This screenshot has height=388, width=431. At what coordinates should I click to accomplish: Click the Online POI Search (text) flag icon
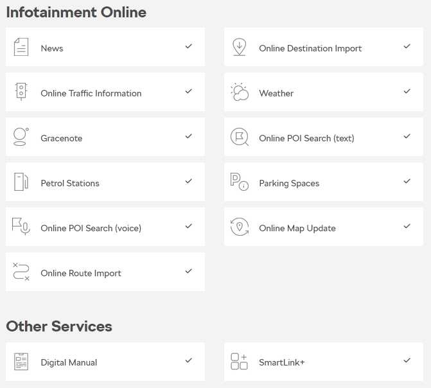[240, 137]
